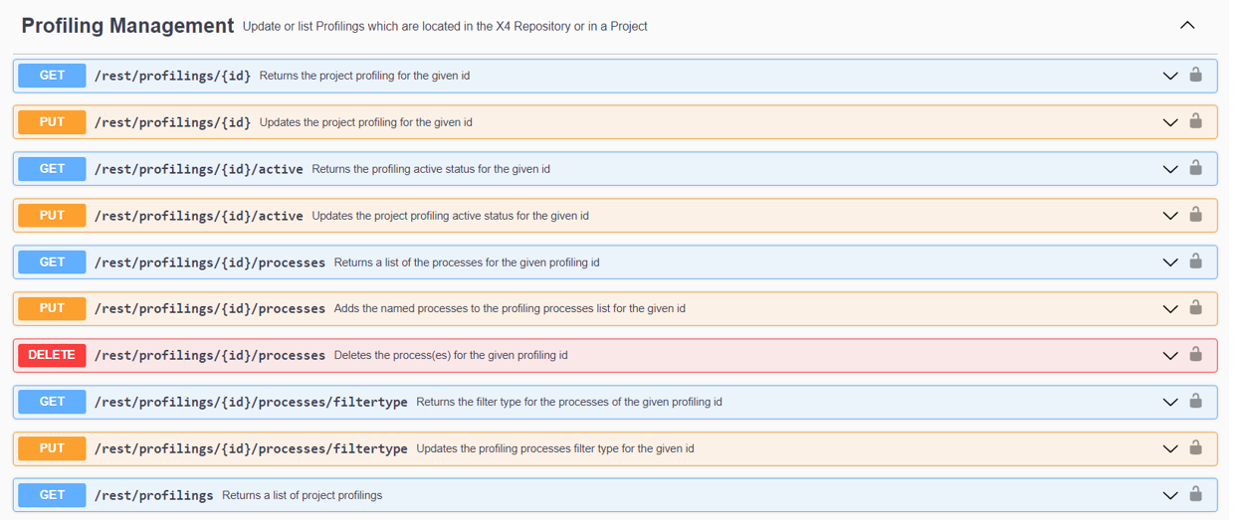This screenshot has height=520, width=1237.
Task: Click description 'Returns the profiling active status'
Action: click(x=430, y=169)
